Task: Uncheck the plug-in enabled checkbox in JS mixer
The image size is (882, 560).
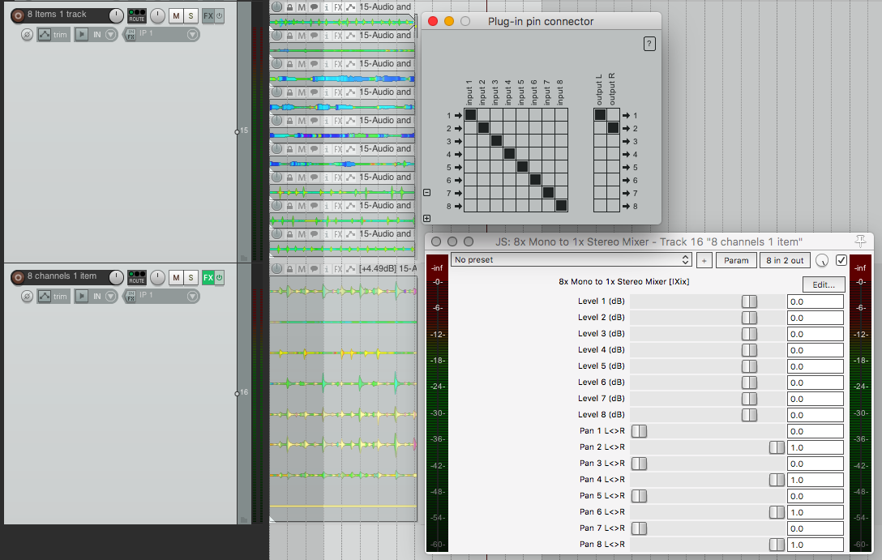Action: point(841,260)
